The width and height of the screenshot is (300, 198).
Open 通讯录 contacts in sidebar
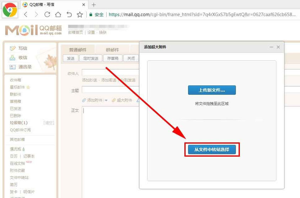25,67
